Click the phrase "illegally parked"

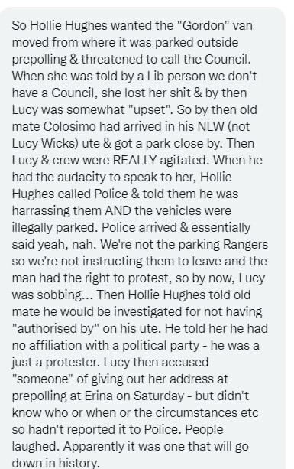(55, 228)
